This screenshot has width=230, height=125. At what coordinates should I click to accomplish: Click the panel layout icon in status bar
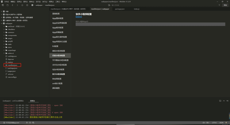(x=30, y=123)
